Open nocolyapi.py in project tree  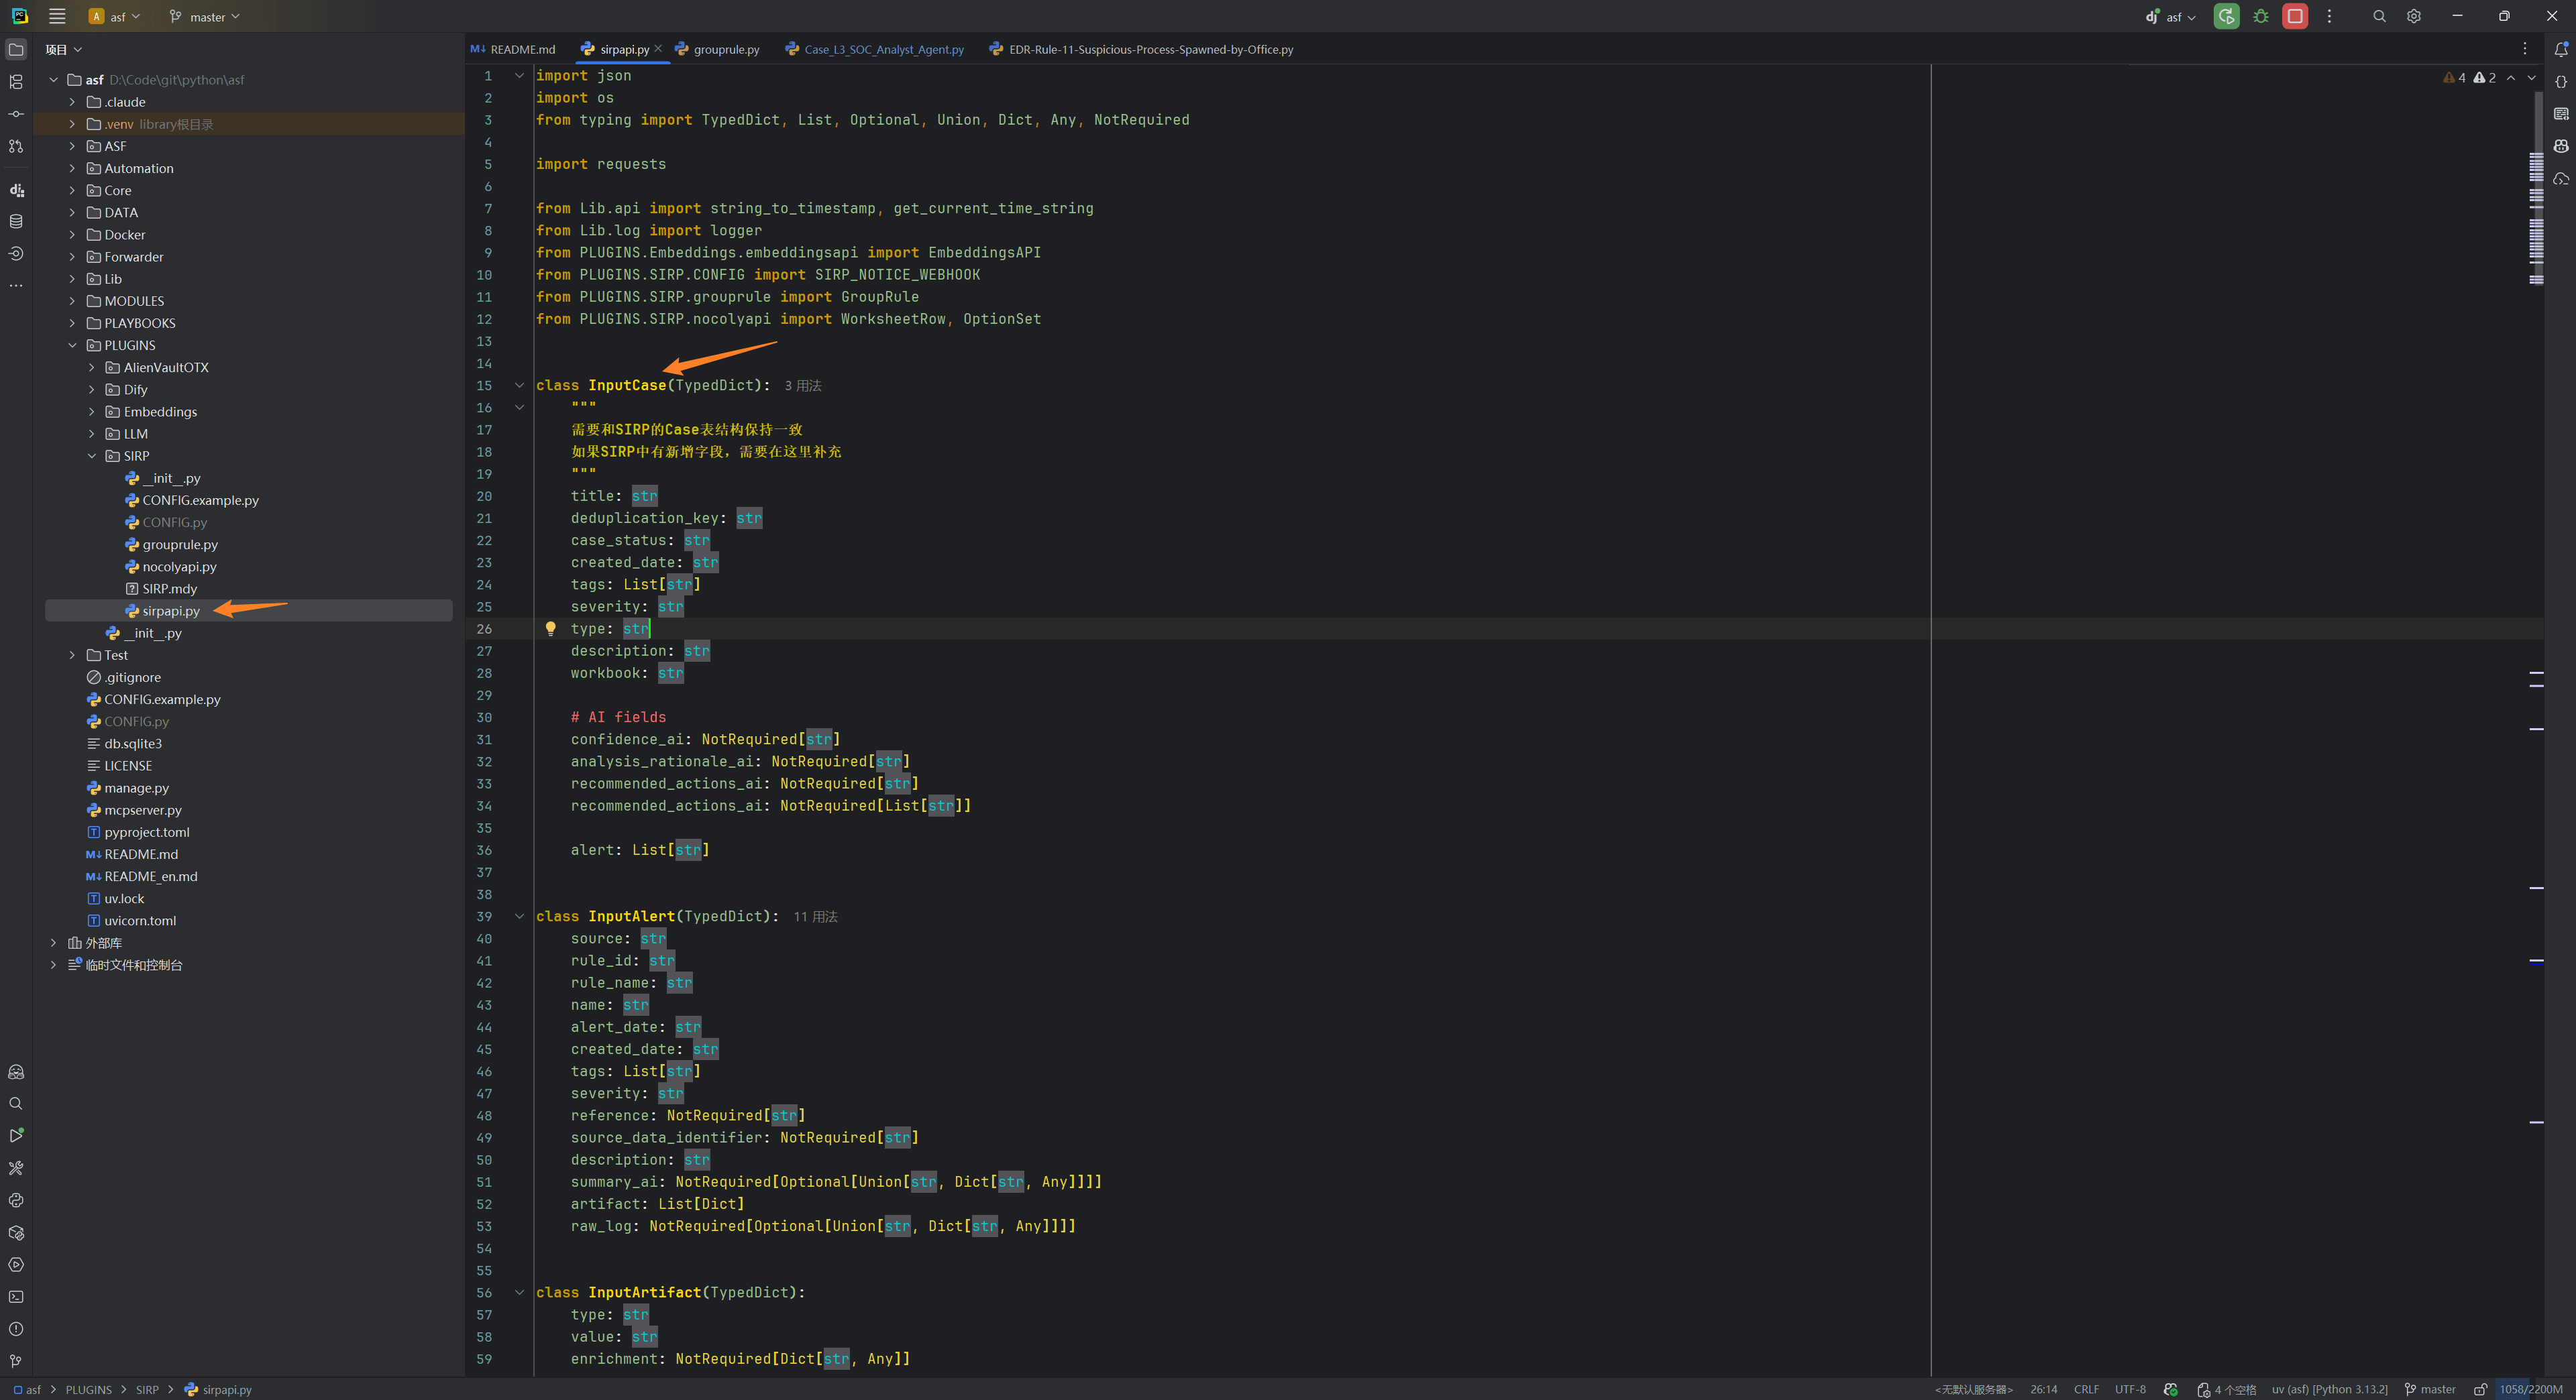(179, 567)
